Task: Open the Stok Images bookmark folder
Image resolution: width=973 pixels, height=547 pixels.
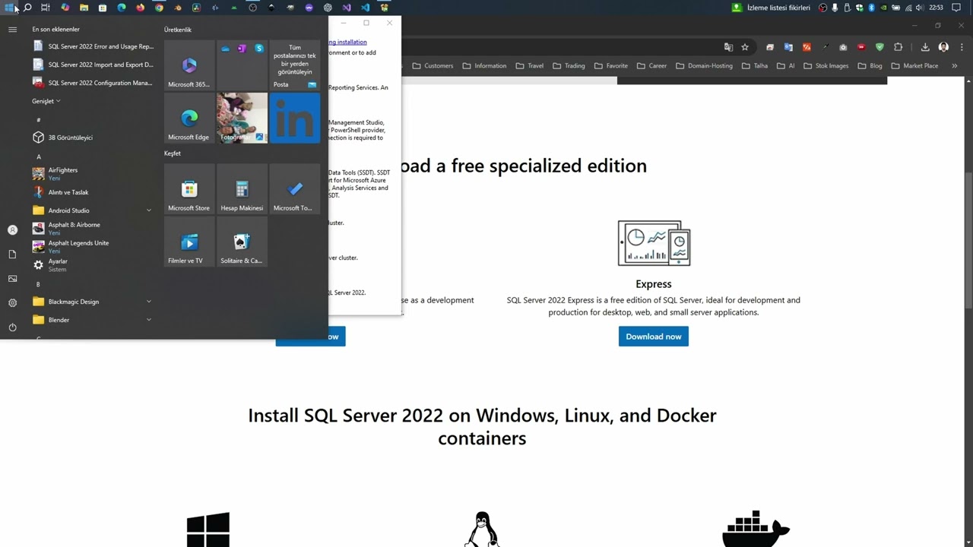Action: click(x=826, y=66)
